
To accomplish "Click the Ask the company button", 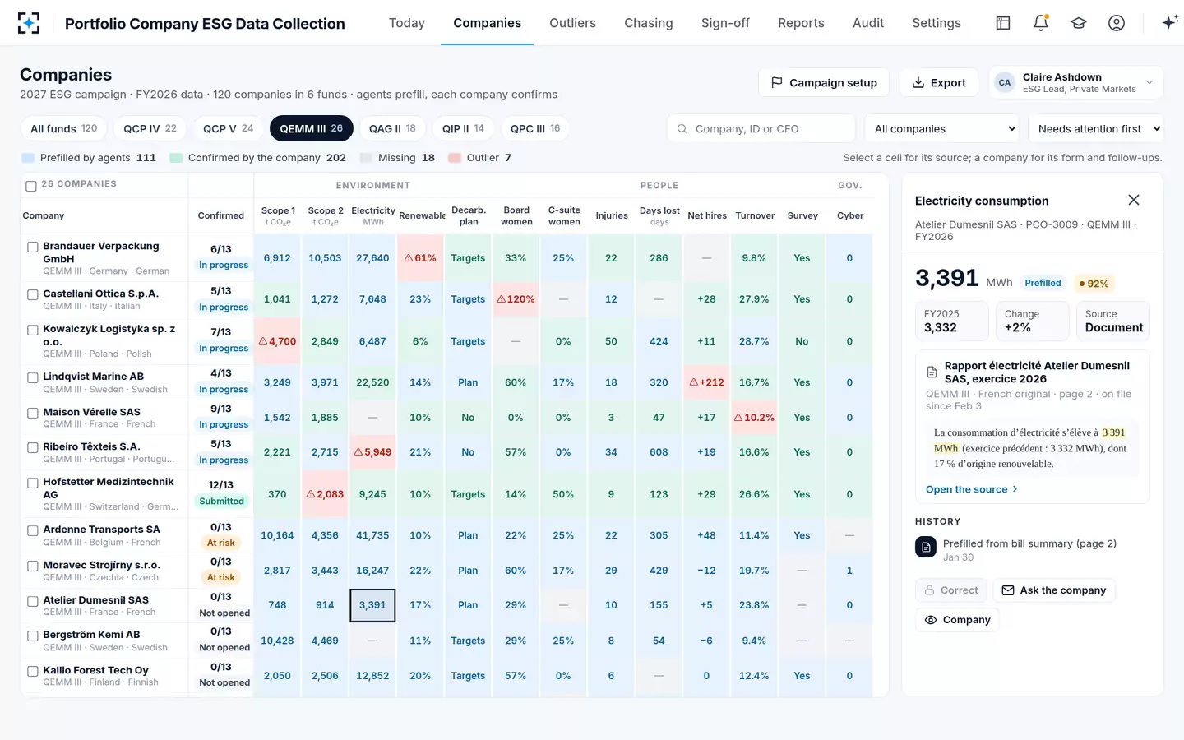I will point(1054,590).
